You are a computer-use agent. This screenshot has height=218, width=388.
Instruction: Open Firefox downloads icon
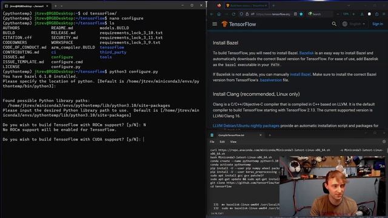click(362, 14)
